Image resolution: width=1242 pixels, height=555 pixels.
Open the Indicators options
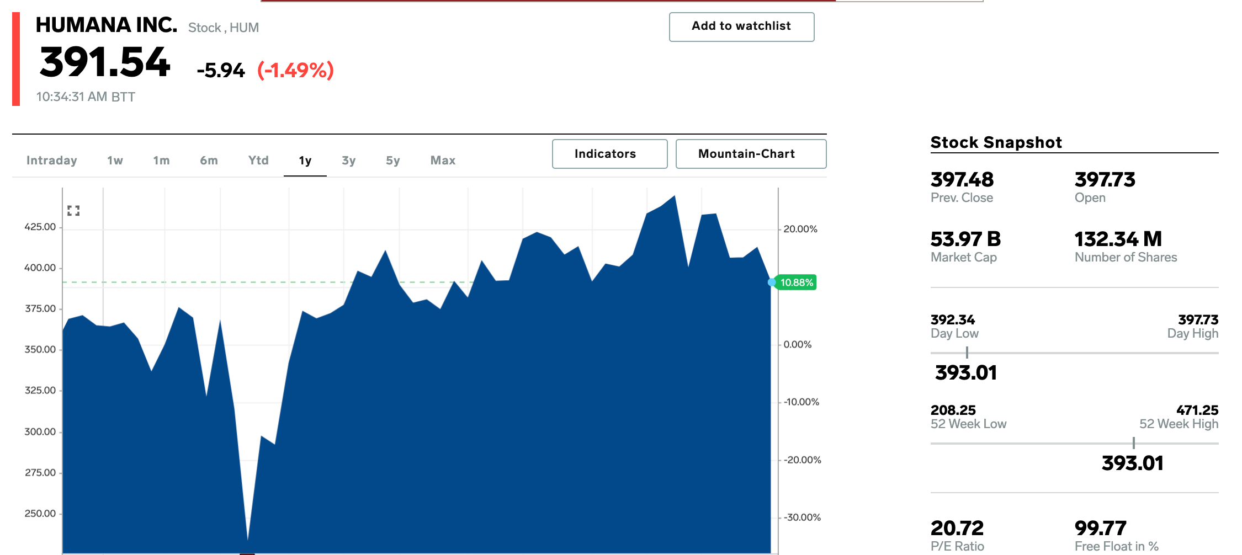pyautogui.click(x=609, y=154)
